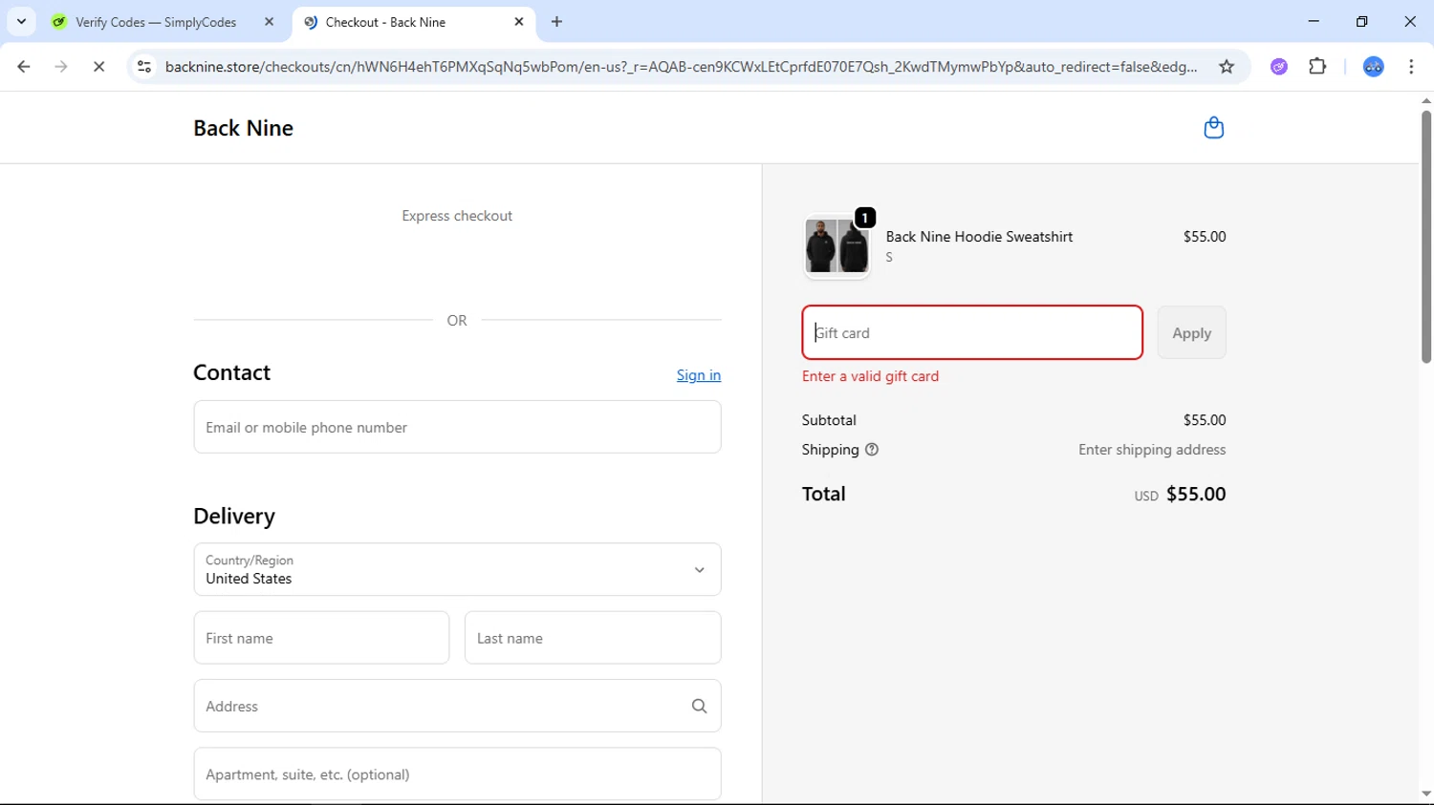This screenshot has height=805, width=1434.
Task: Click the Email or mobile phone number field
Action: 457,428
